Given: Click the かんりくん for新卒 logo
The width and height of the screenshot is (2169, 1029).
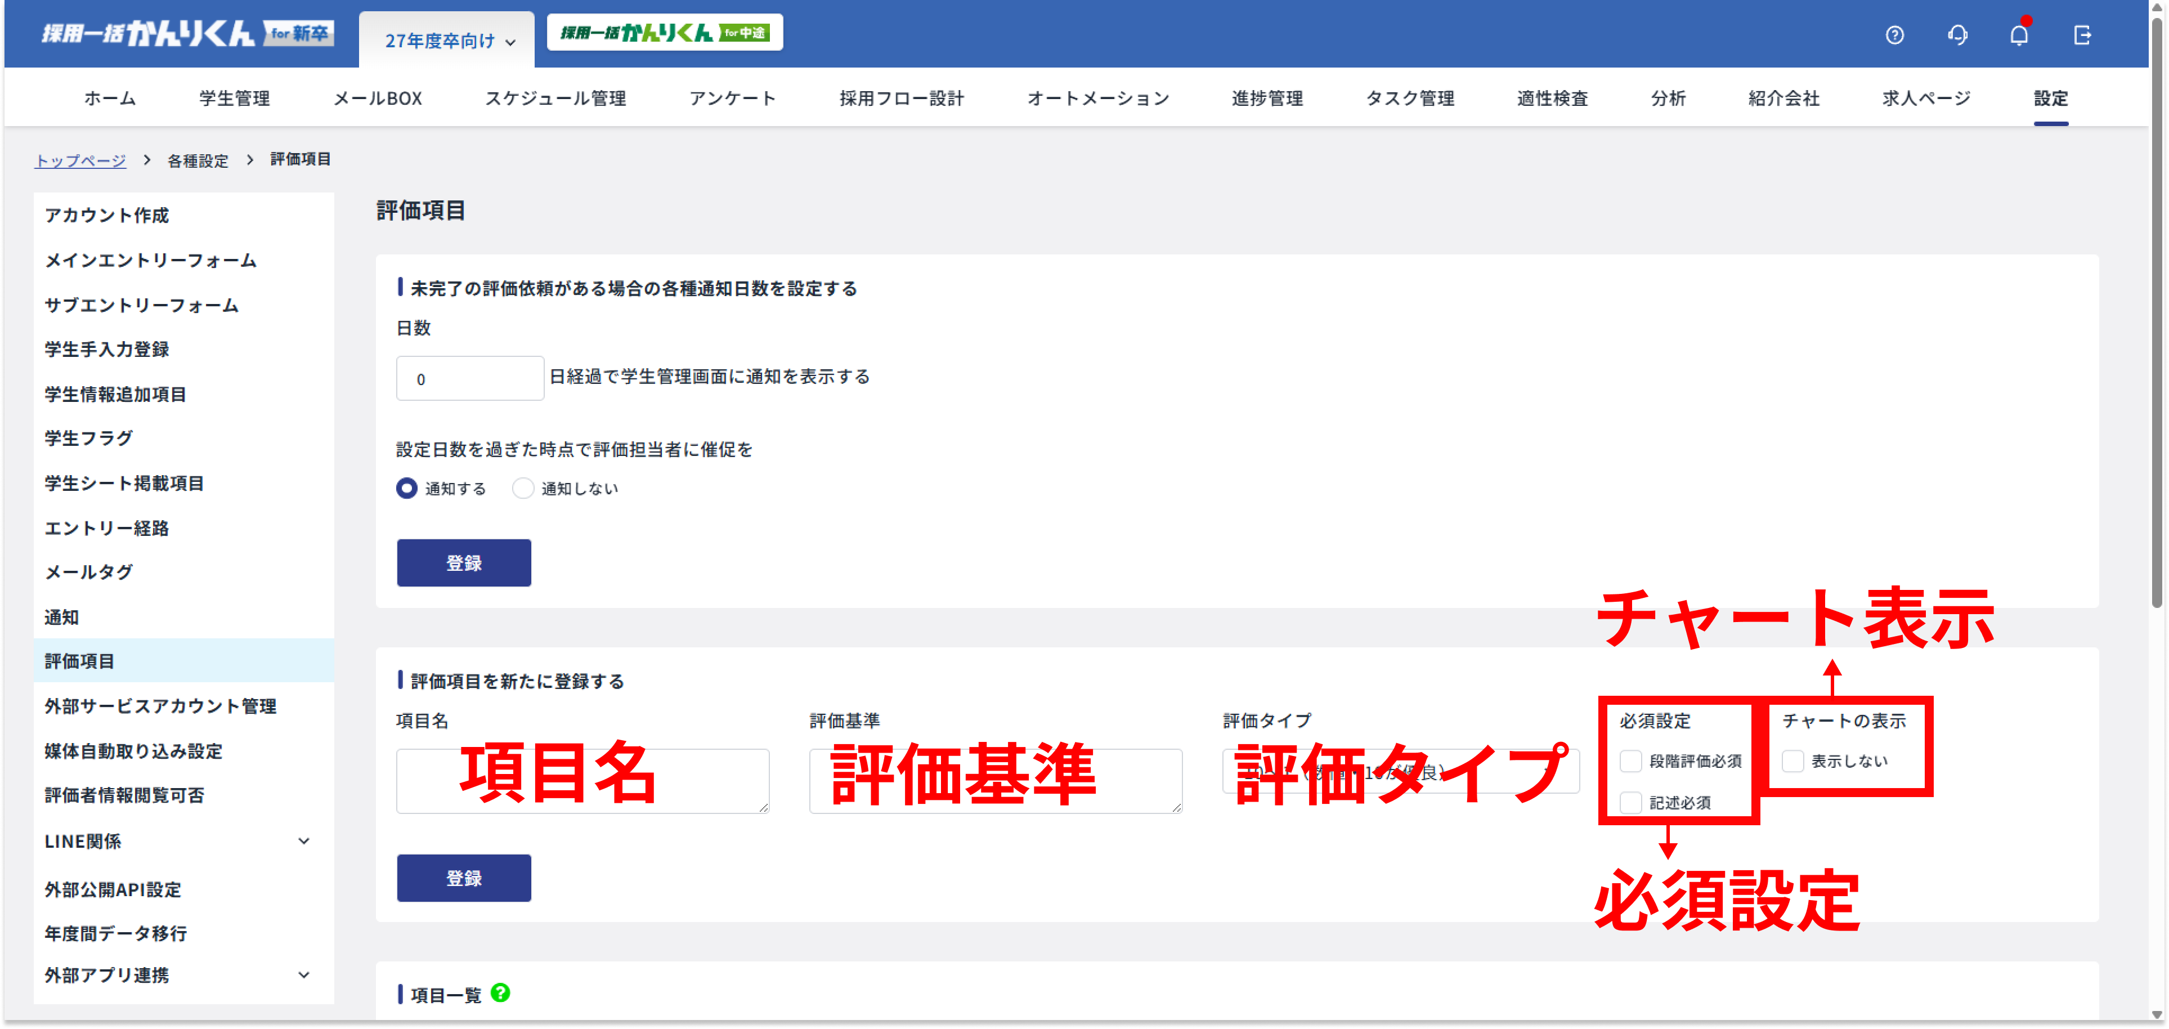Looking at the screenshot, I should [187, 34].
